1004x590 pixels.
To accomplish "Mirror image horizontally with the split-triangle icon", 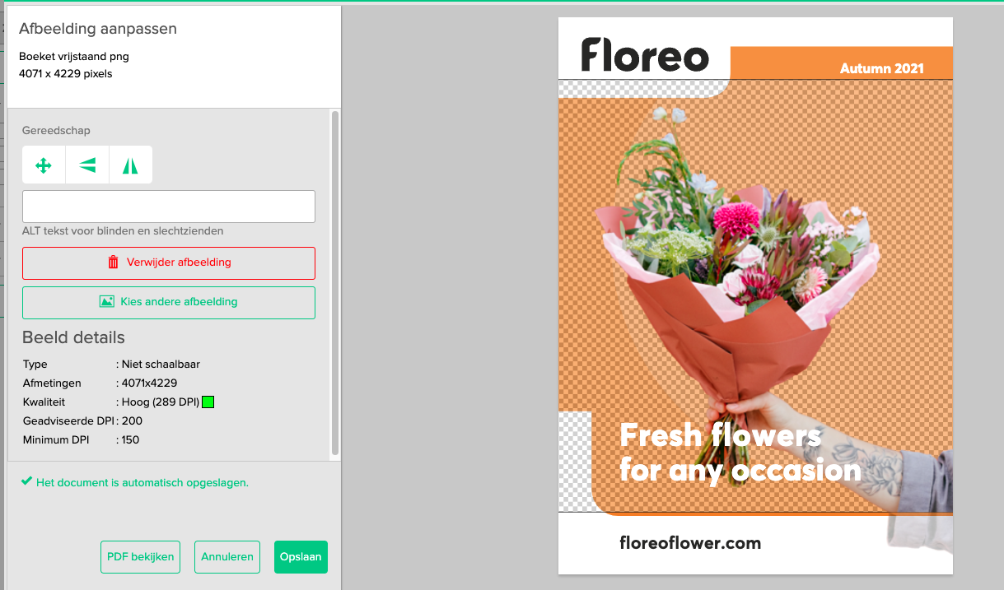I will tap(130, 165).
